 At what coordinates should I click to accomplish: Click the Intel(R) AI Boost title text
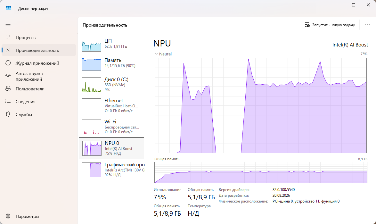[x=350, y=45]
